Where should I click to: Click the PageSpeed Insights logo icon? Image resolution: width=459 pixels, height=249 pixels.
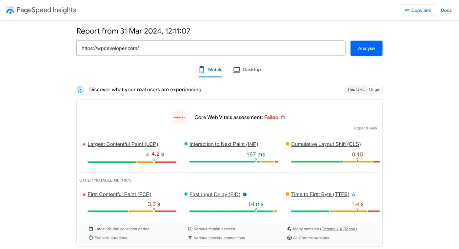tap(10, 10)
